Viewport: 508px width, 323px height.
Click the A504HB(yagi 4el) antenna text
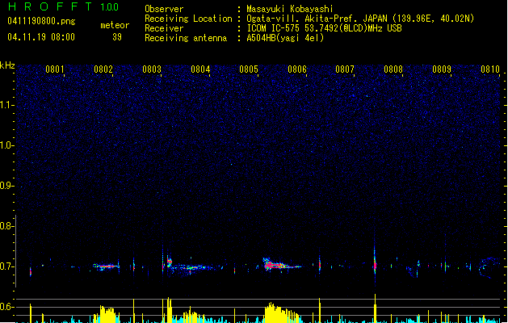click(285, 38)
